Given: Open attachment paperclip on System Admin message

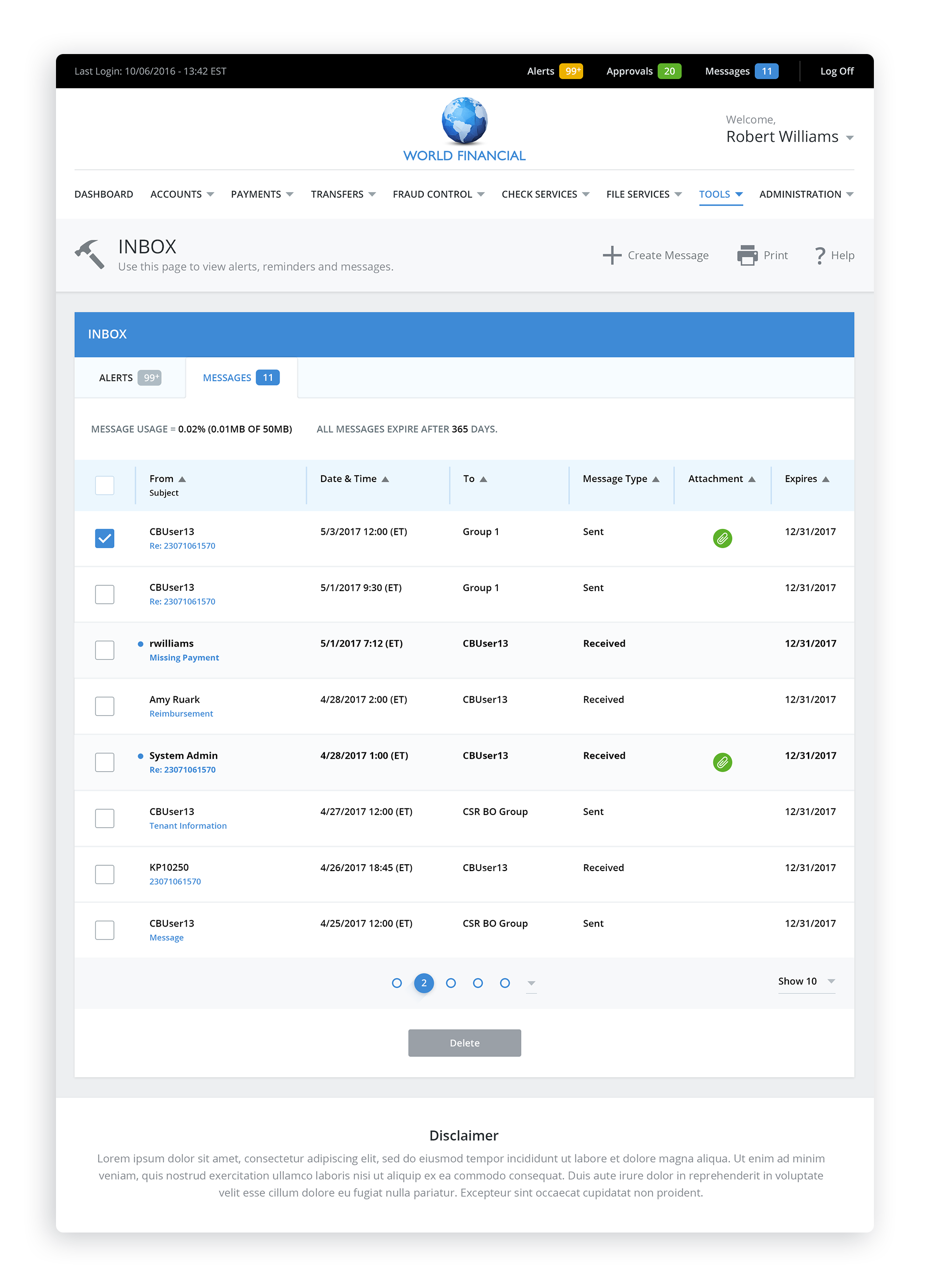Looking at the screenshot, I should [x=722, y=762].
